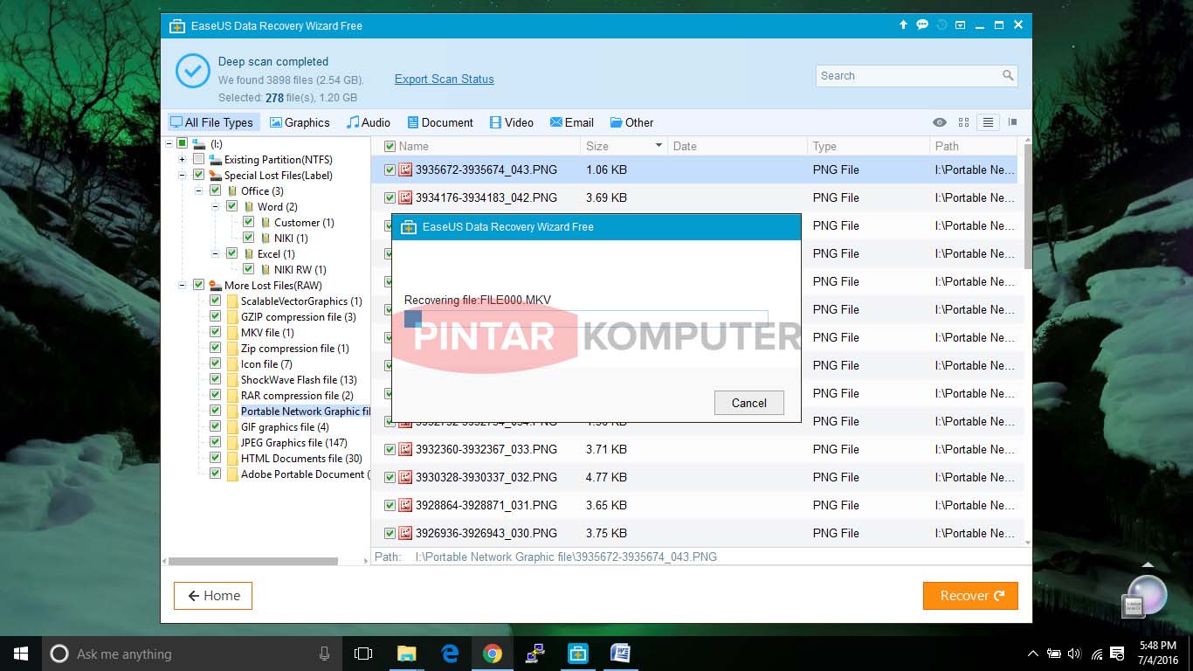Toggle the I: drive root checkbox
Image resolution: width=1193 pixels, height=671 pixels.
point(182,143)
